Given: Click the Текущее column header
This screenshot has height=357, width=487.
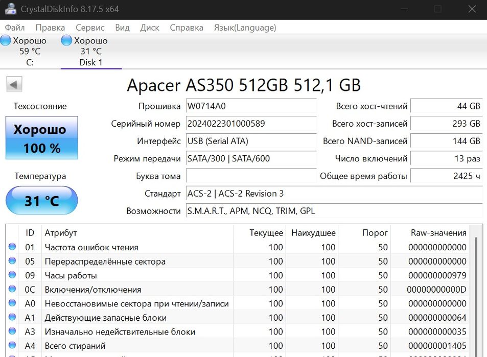Looking at the screenshot, I should [259, 232].
